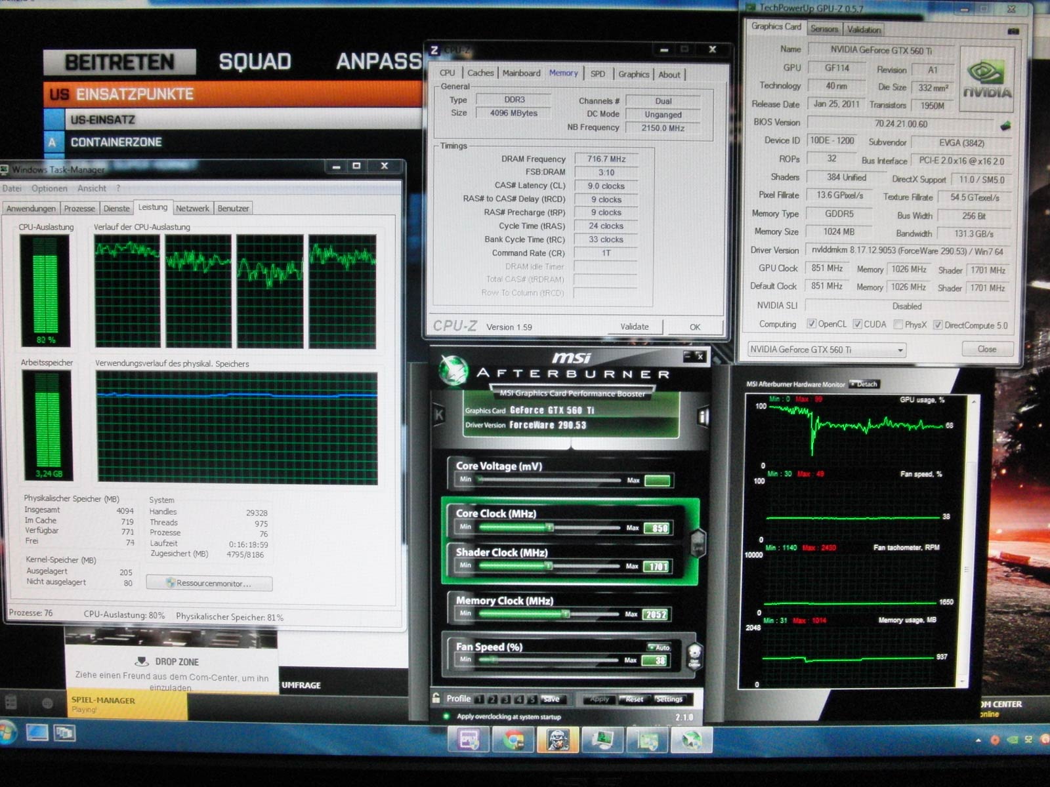The width and height of the screenshot is (1050, 787).
Task: Toggle Apply overclocking at system startup
Action: click(x=446, y=716)
